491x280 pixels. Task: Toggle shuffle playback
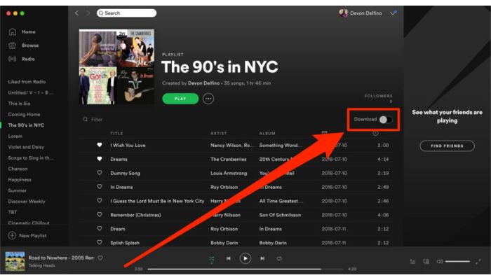(x=212, y=258)
